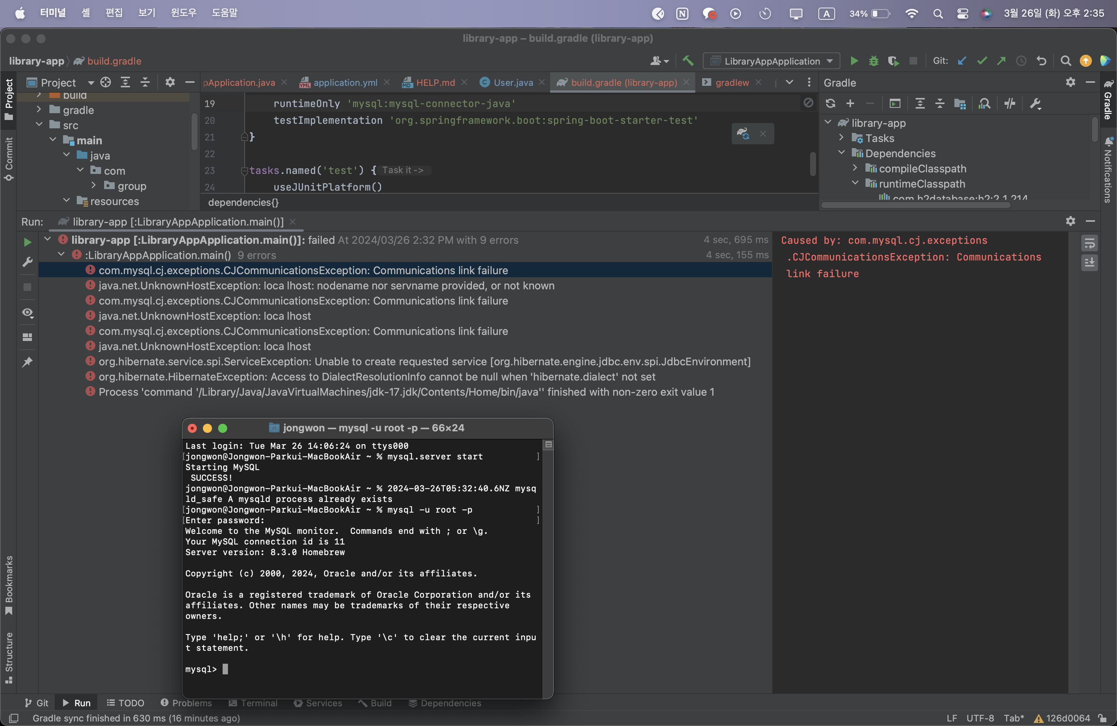Pin tab icon in Run sidebar
This screenshot has height=726, width=1117.
pyautogui.click(x=27, y=361)
